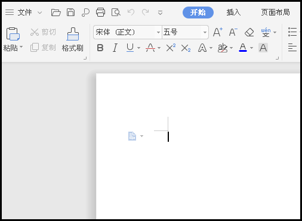Expand the highlight color dropdown arrow
This screenshot has height=221, width=302.
pyautogui.click(x=231, y=48)
